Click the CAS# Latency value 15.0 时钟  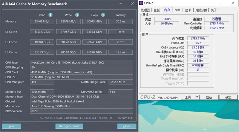198,47
